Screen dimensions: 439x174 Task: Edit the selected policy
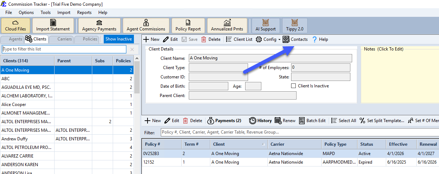(172, 121)
